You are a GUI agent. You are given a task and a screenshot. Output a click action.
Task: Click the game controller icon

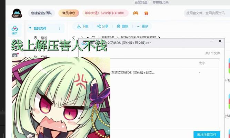point(136,13)
